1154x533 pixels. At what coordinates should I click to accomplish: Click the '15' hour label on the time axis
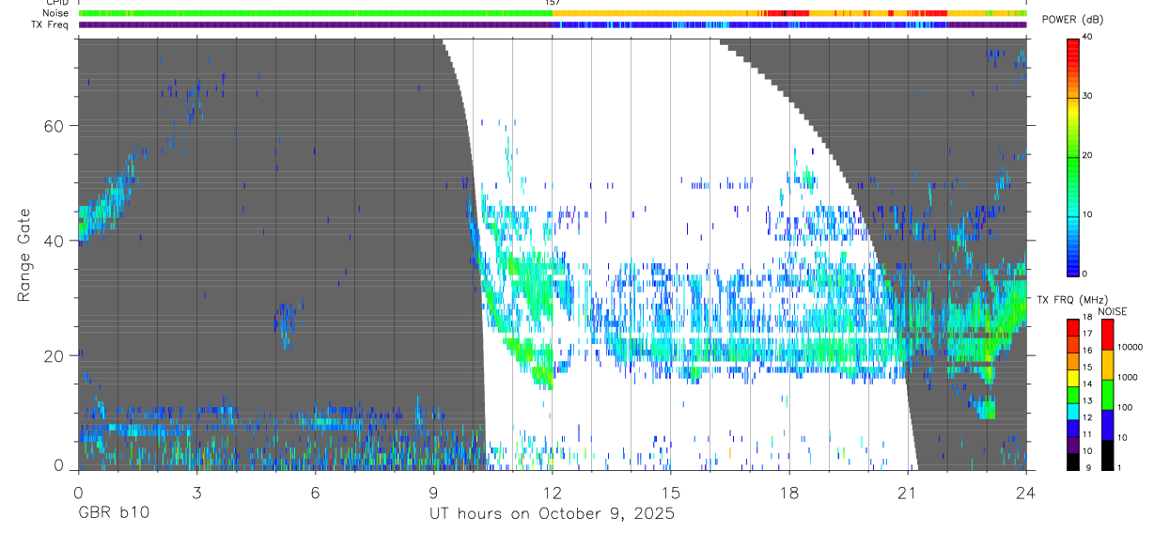671,492
